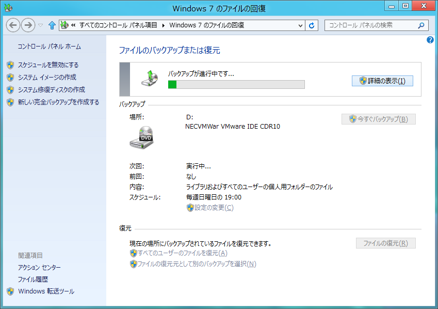438x309 pixels.
Task: Click the バックアップが進行中です... status text
Action: [201, 74]
